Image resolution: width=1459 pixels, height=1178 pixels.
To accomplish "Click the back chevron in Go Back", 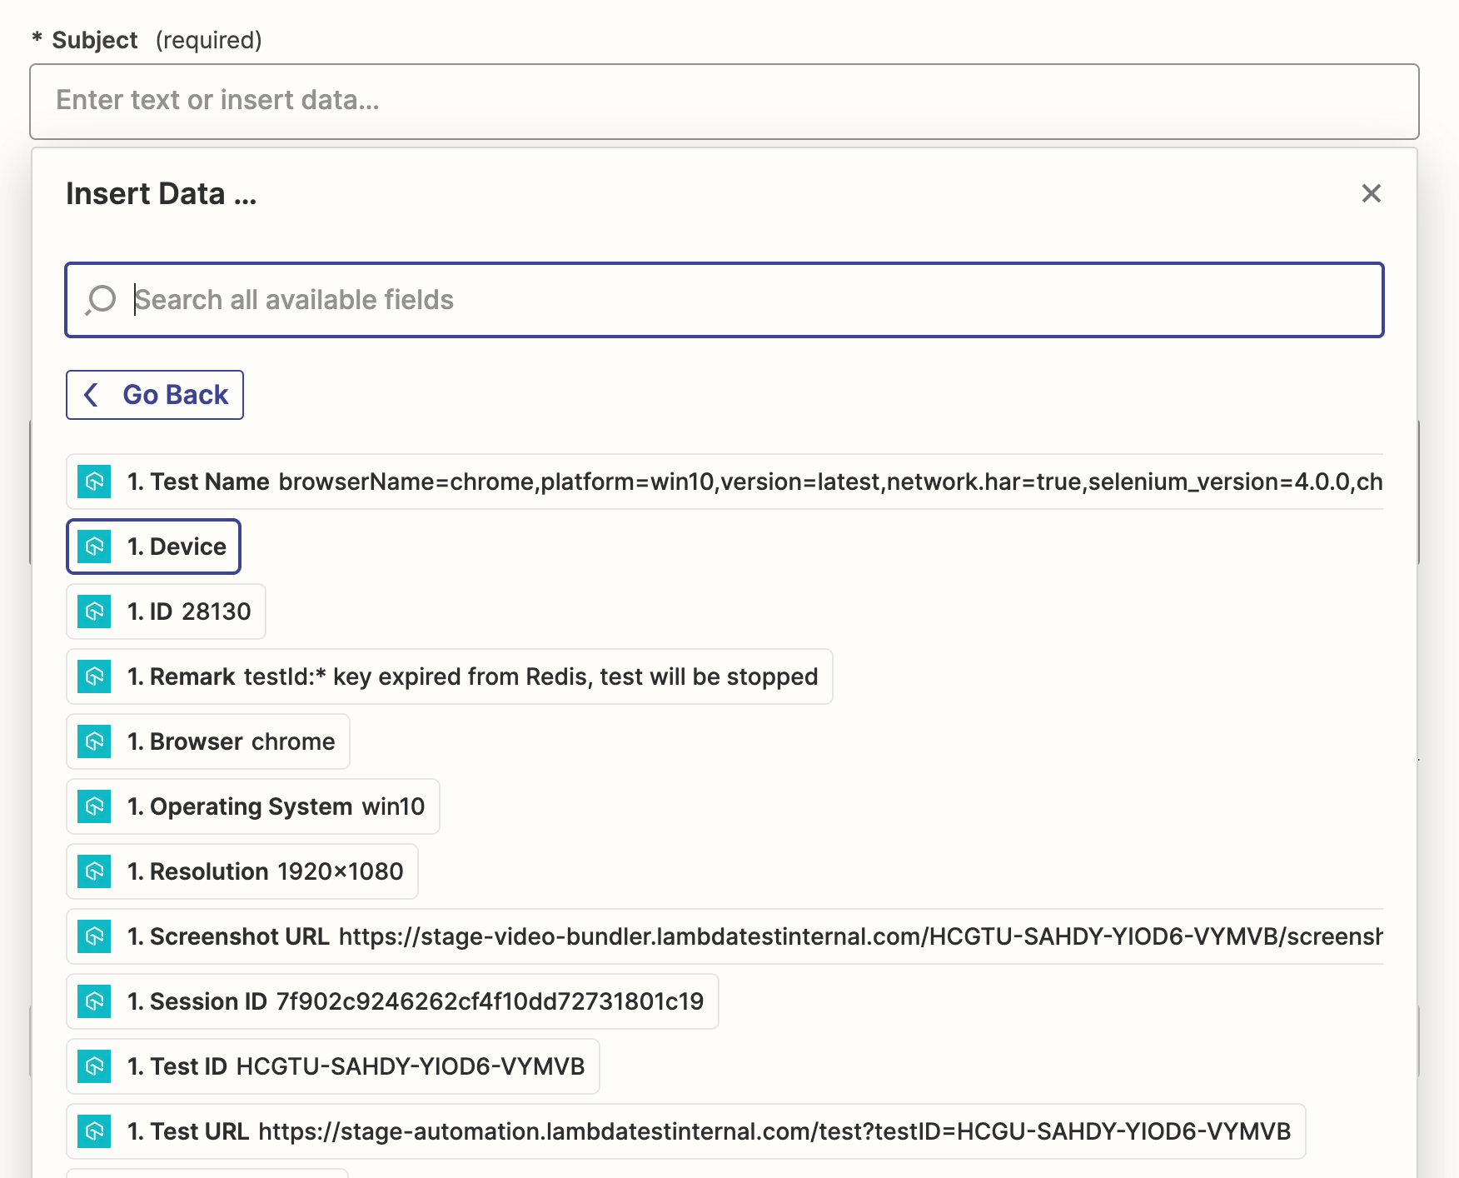I will [92, 395].
